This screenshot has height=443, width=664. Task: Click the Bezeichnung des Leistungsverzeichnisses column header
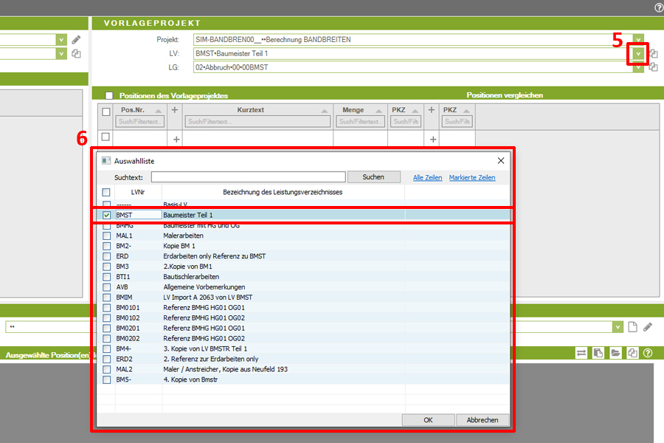tap(283, 192)
